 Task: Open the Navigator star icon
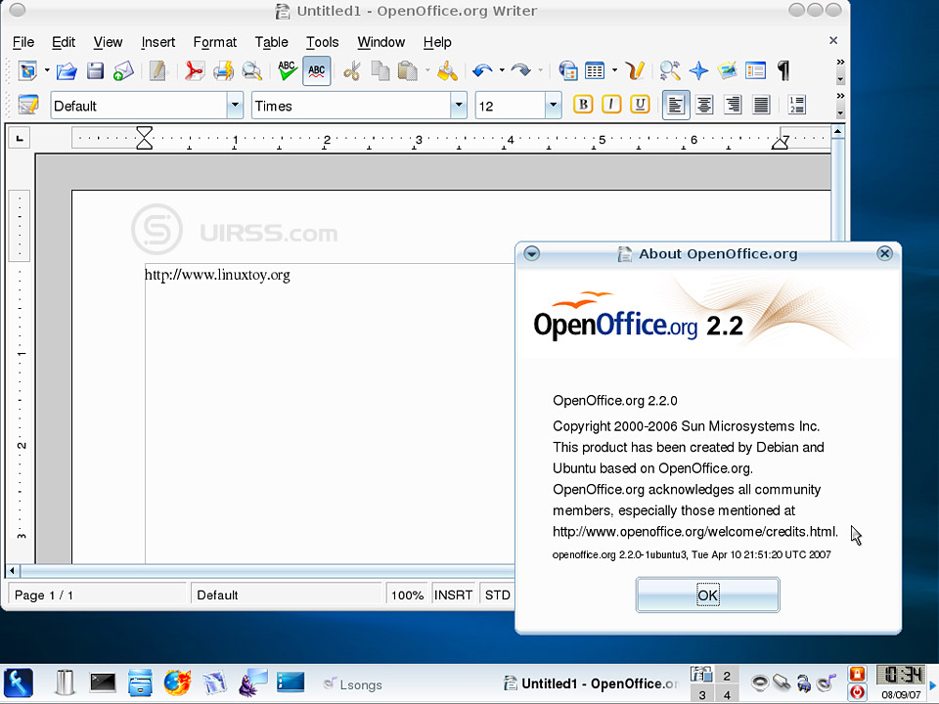pos(698,70)
